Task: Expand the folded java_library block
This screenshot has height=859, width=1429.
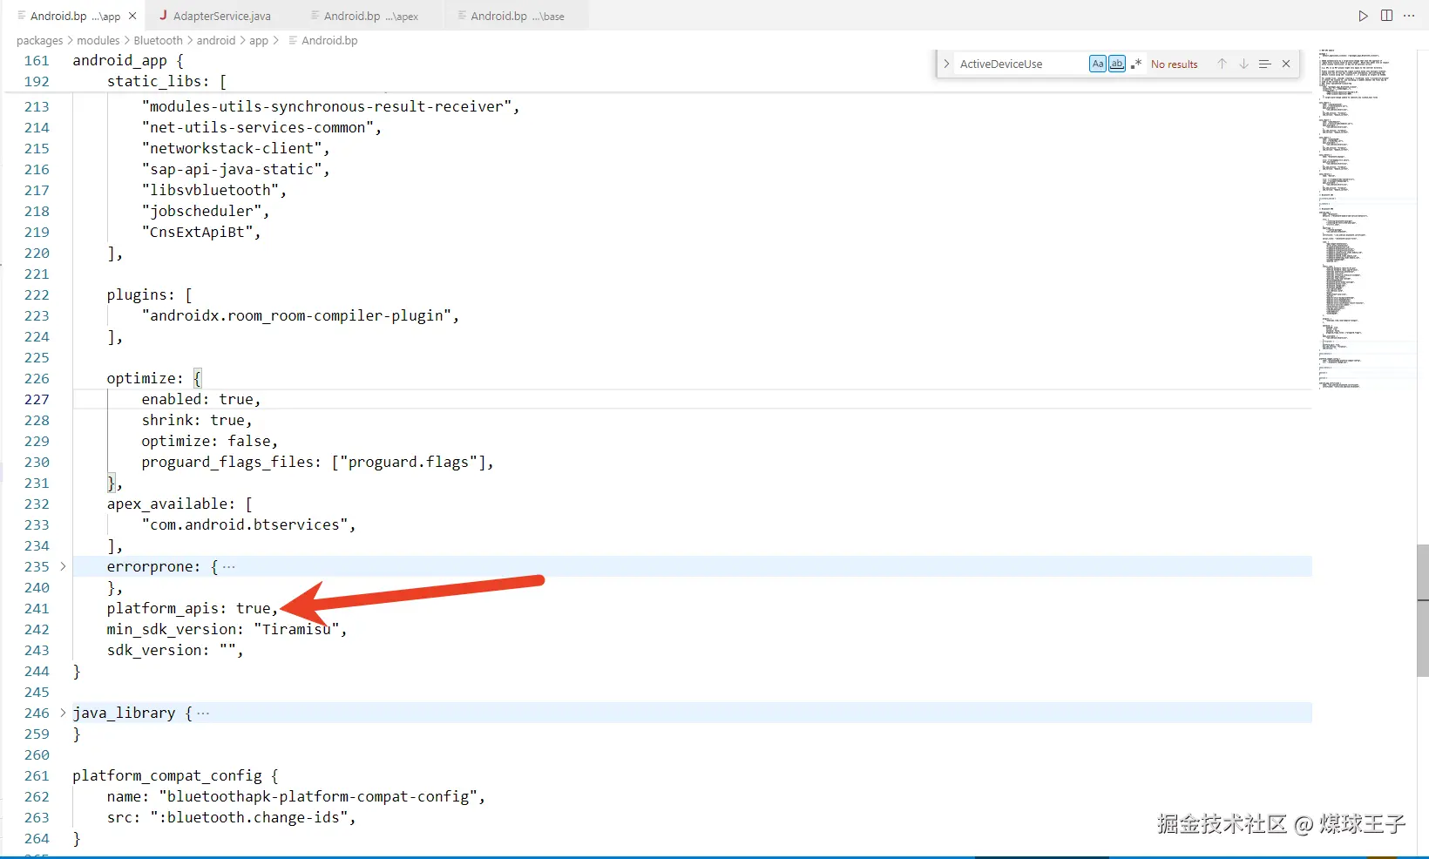Action: tap(63, 713)
